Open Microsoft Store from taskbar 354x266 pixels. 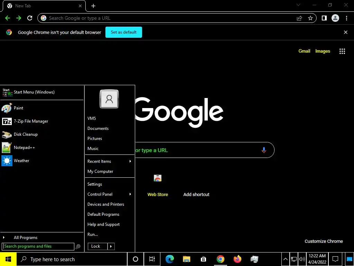[203, 259]
